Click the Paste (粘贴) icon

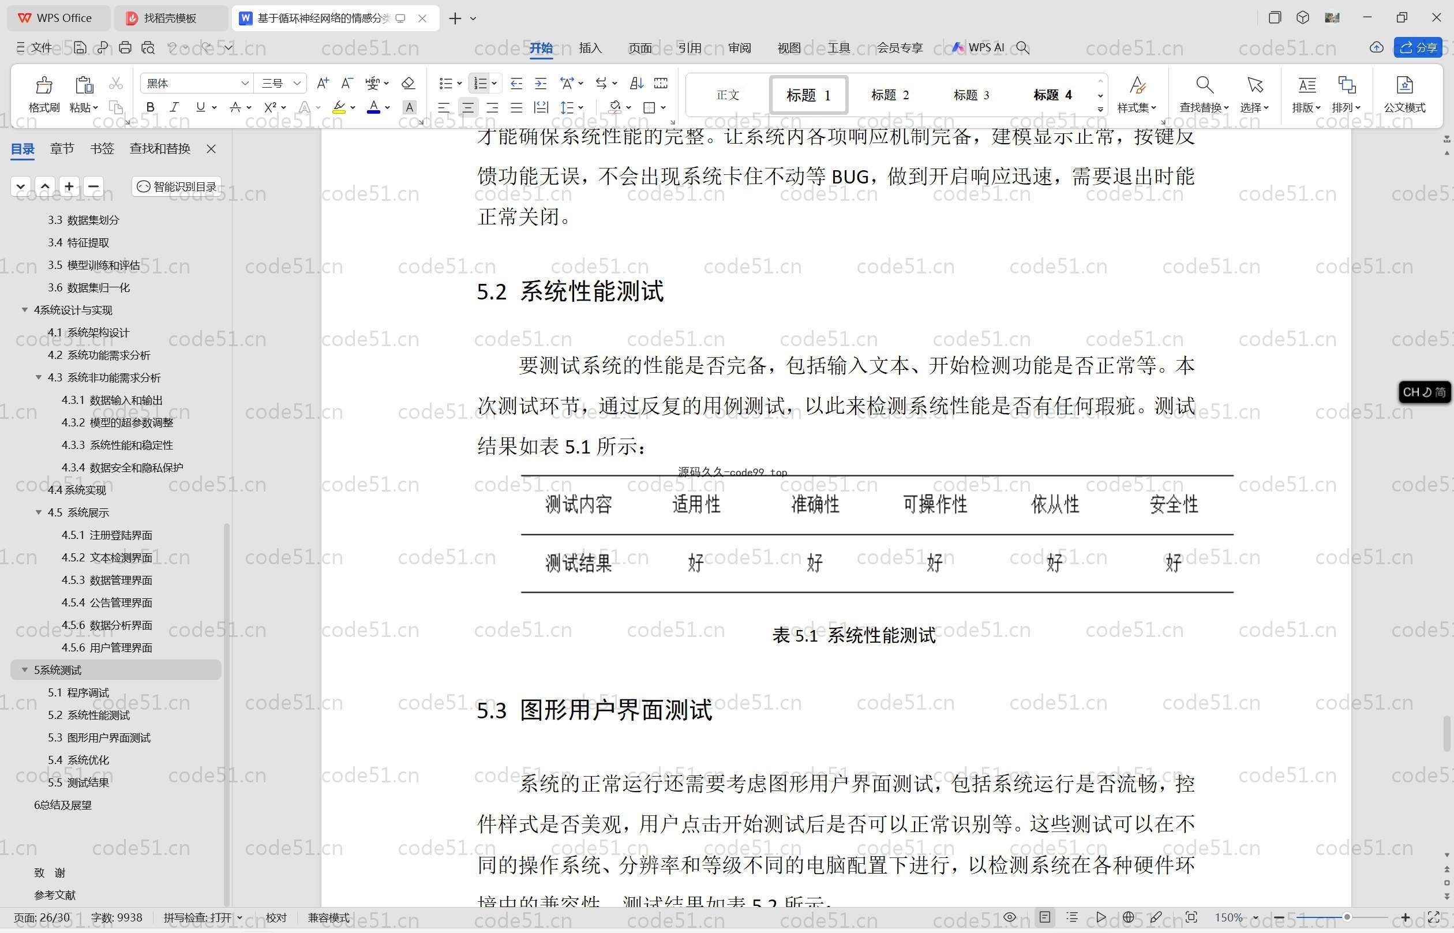(x=84, y=85)
